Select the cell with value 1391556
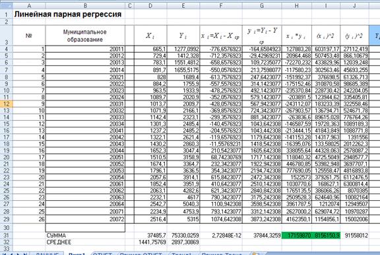The width and height of the screenshot is (380, 255). click(354, 137)
